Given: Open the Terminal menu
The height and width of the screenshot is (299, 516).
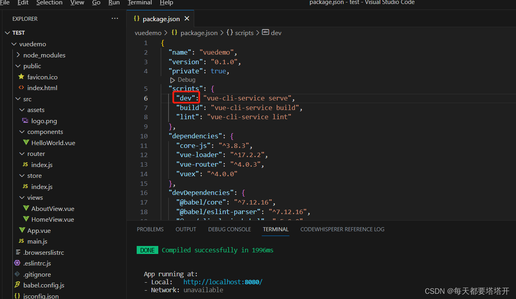Looking at the screenshot, I should 140,2.
